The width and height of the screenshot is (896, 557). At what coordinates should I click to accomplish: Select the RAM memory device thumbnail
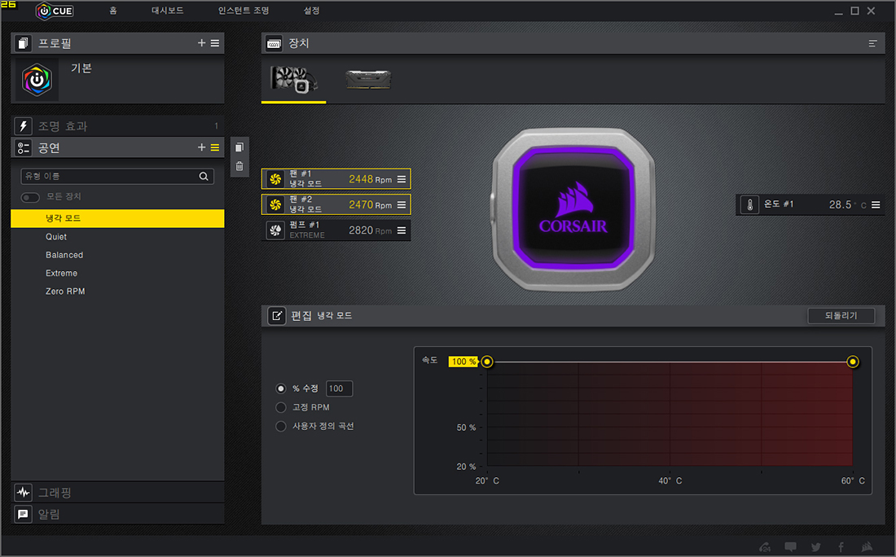(368, 80)
